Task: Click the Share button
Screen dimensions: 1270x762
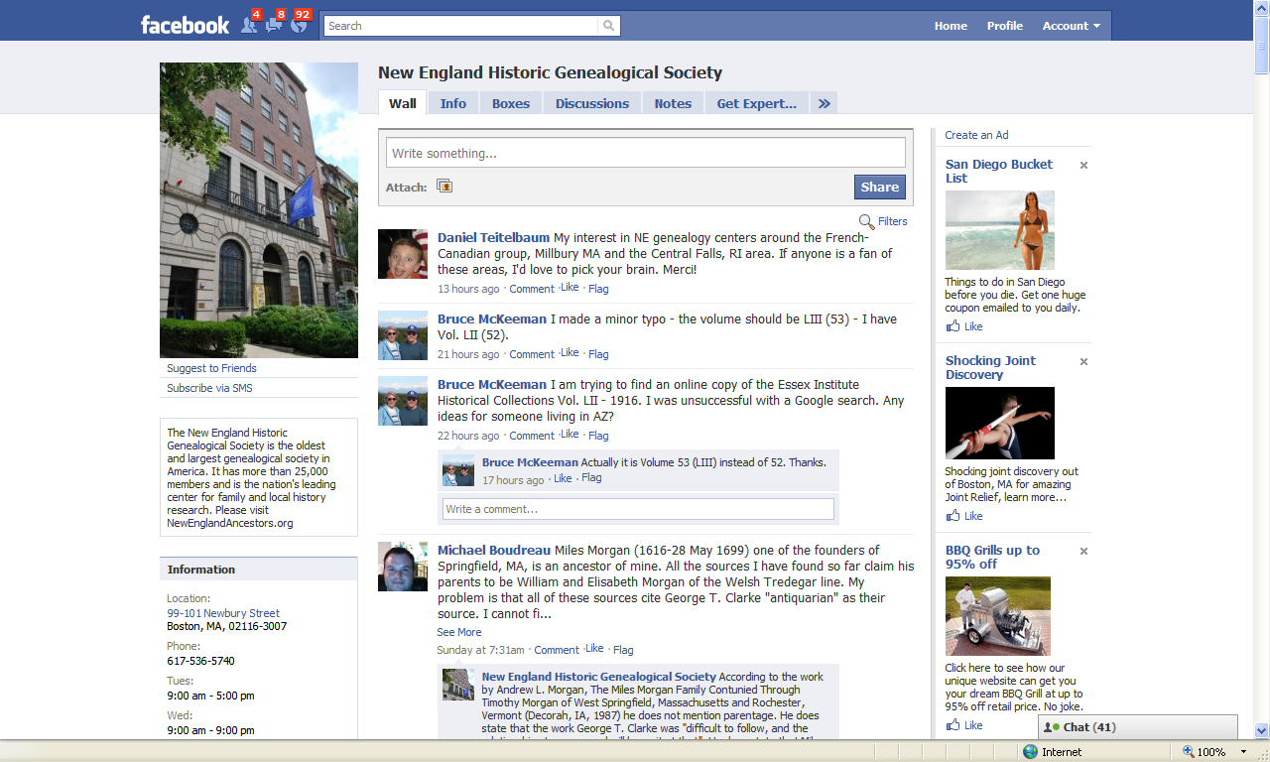Action: tap(879, 187)
